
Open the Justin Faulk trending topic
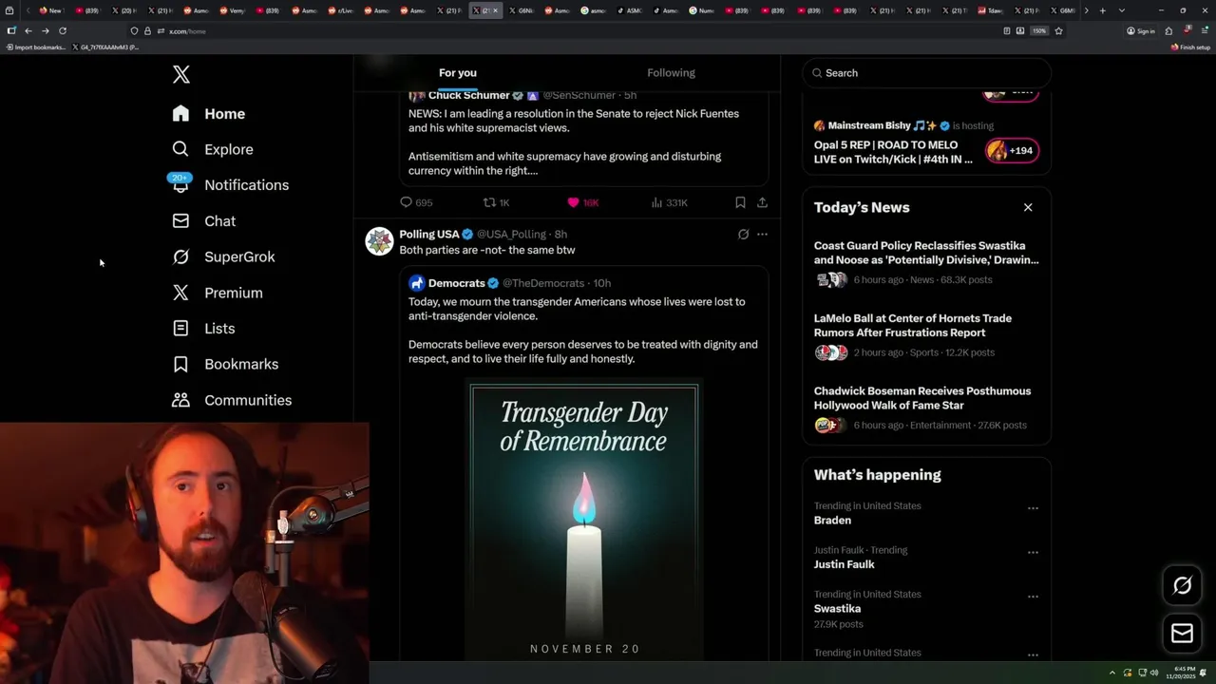point(844,564)
